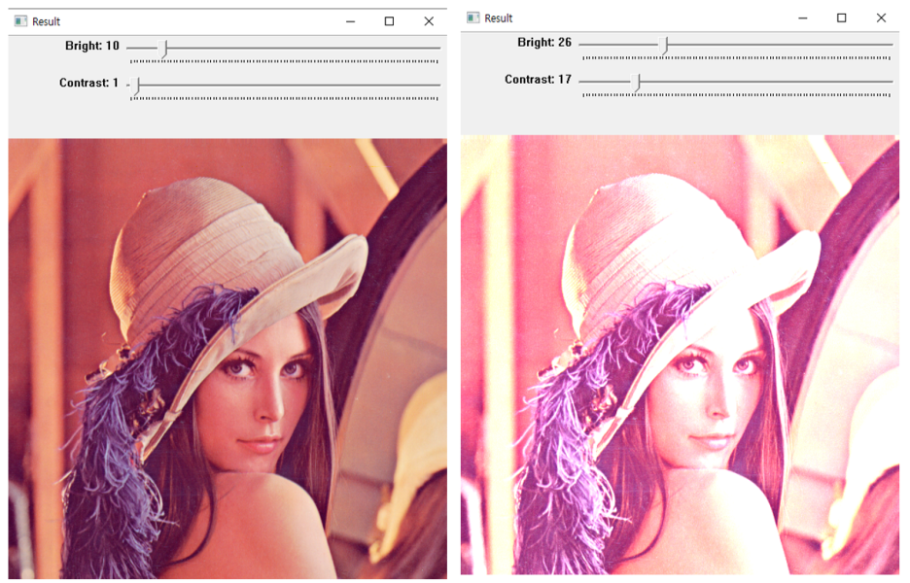The width and height of the screenshot is (910, 583).
Task: Click the right window's Result title text
Action: (x=499, y=18)
